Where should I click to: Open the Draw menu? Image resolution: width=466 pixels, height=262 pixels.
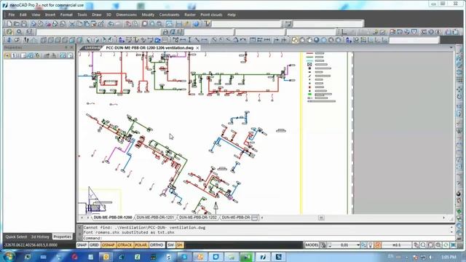(x=97, y=15)
